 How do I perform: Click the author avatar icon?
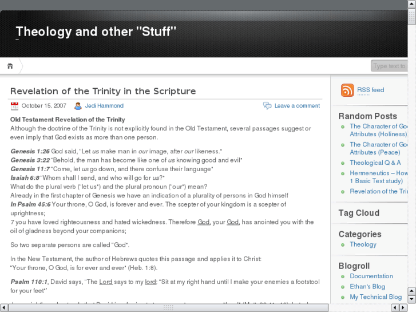[78, 106]
